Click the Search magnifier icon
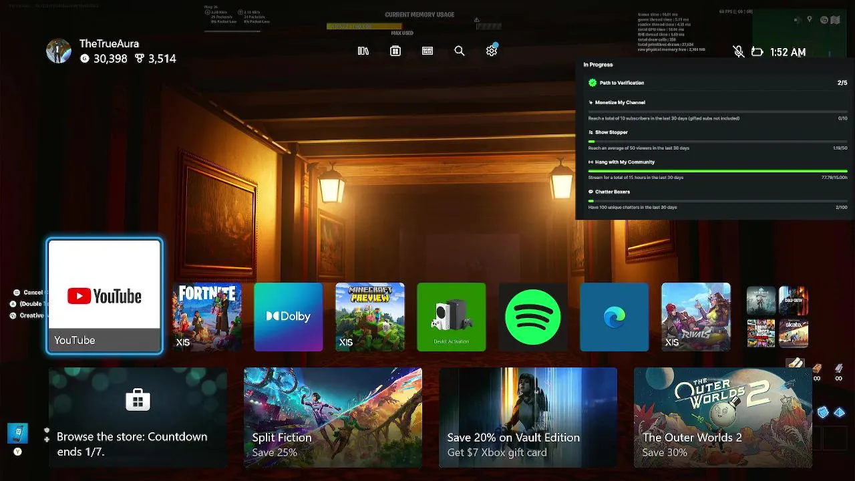855x481 pixels. [460, 51]
